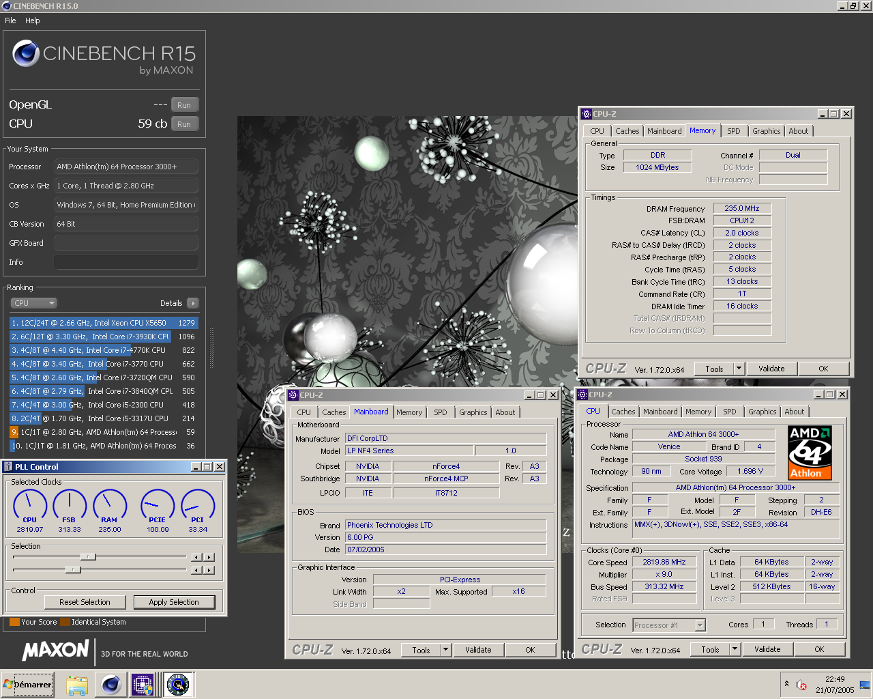Select the PCI clock gauge in PLL Control
This screenshot has width=873, height=699.
[x=198, y=506]
